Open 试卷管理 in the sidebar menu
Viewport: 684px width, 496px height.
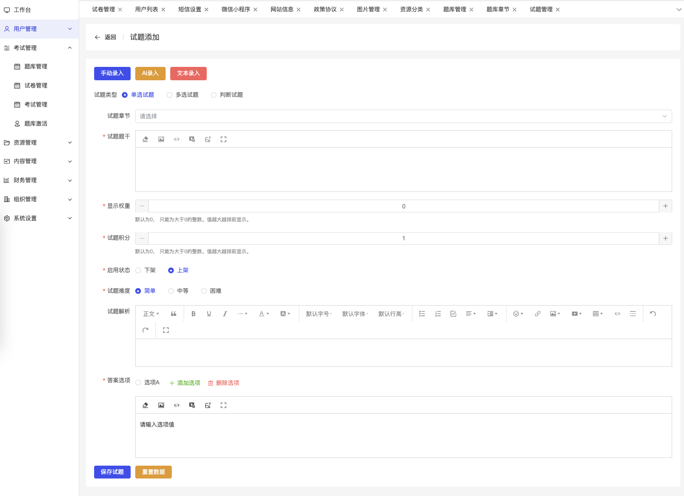point(36,85)
